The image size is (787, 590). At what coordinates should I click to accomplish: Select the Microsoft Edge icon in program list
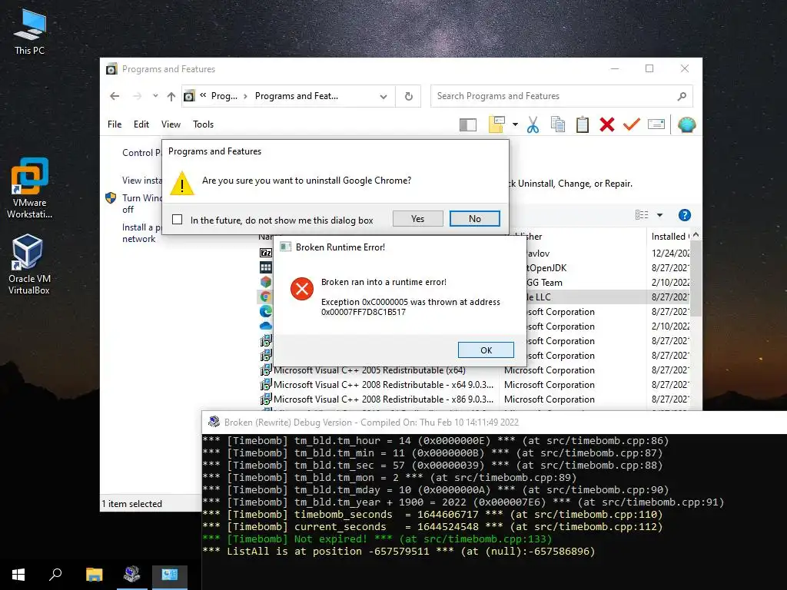[x=265, y=311]
